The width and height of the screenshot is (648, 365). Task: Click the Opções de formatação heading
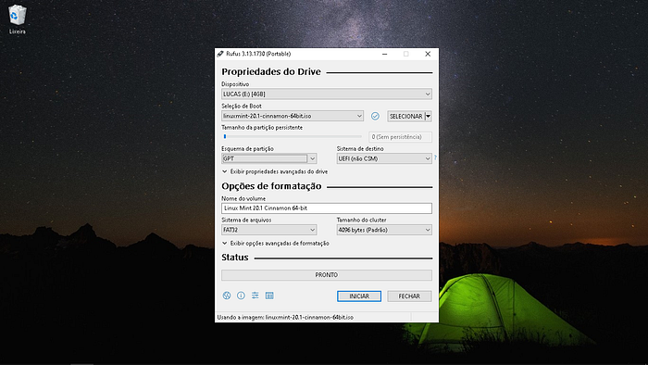click(x=271, y=186)
